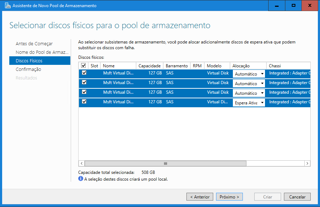Click the horizontal scrollbar right arrow
Screen dimensions: 320x207
307,163
